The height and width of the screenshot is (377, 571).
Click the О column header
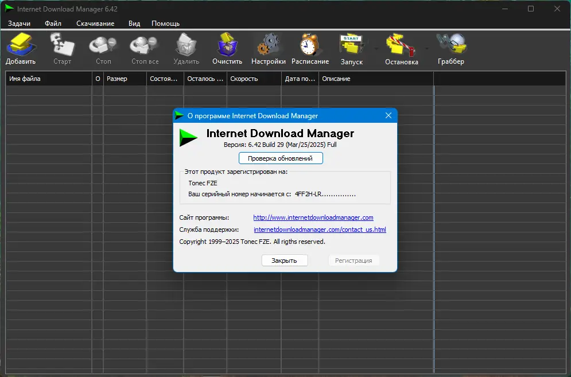[98, 79]
